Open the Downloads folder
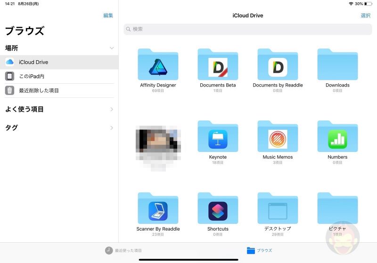 (337, 64)
